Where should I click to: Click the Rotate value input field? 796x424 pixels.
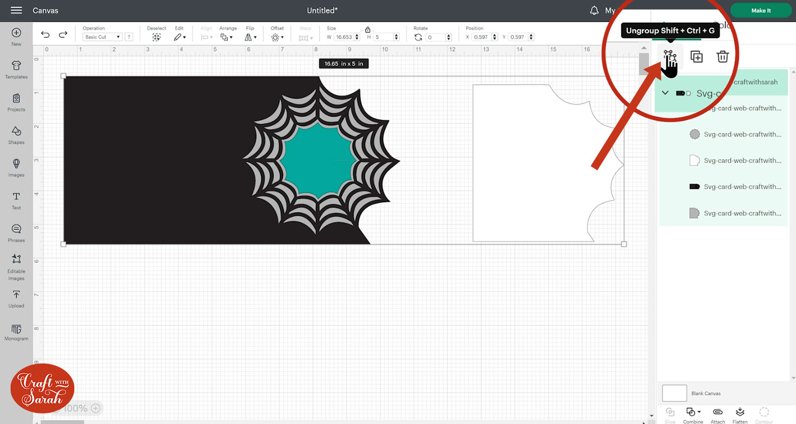(x=435, y=37)
